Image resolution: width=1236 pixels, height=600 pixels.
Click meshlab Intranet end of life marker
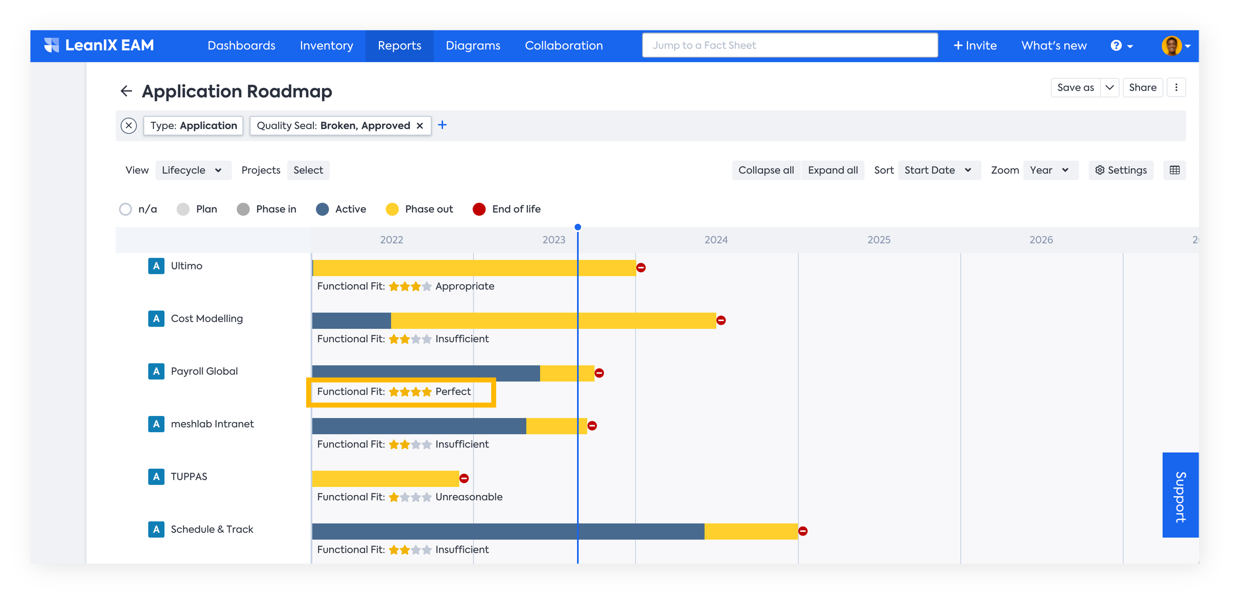pos(592,425)
